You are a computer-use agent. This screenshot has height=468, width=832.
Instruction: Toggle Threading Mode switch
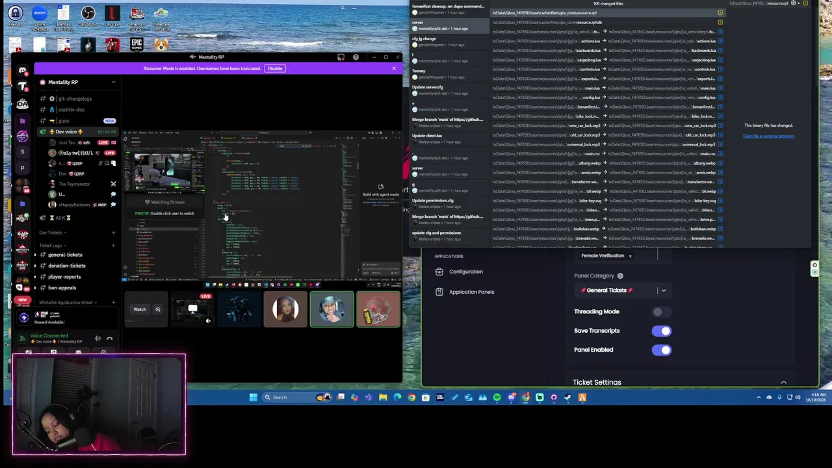[x=661, y=312]
